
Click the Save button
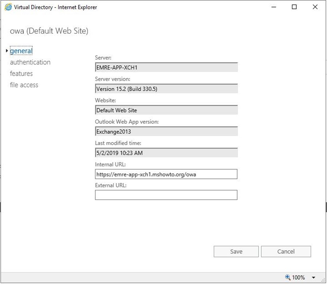236,252
